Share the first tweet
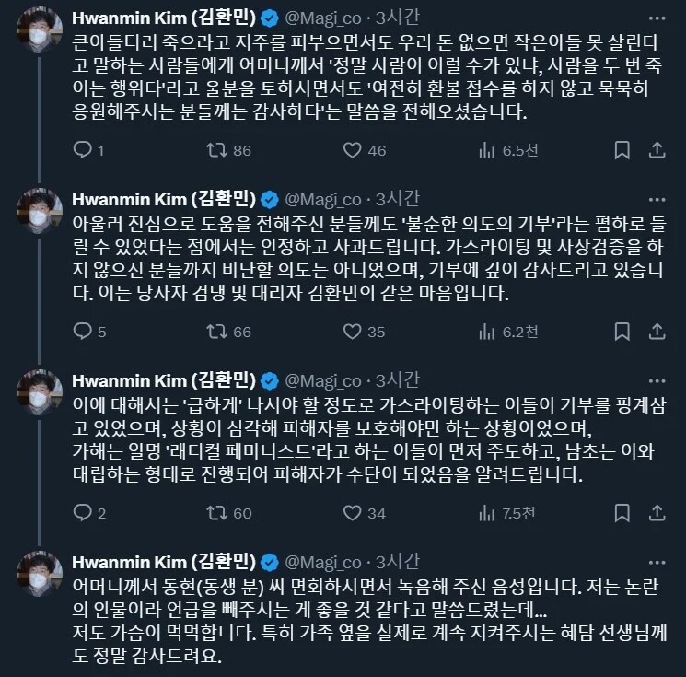Screen dimensions: 686x677 tap(657, 150)
